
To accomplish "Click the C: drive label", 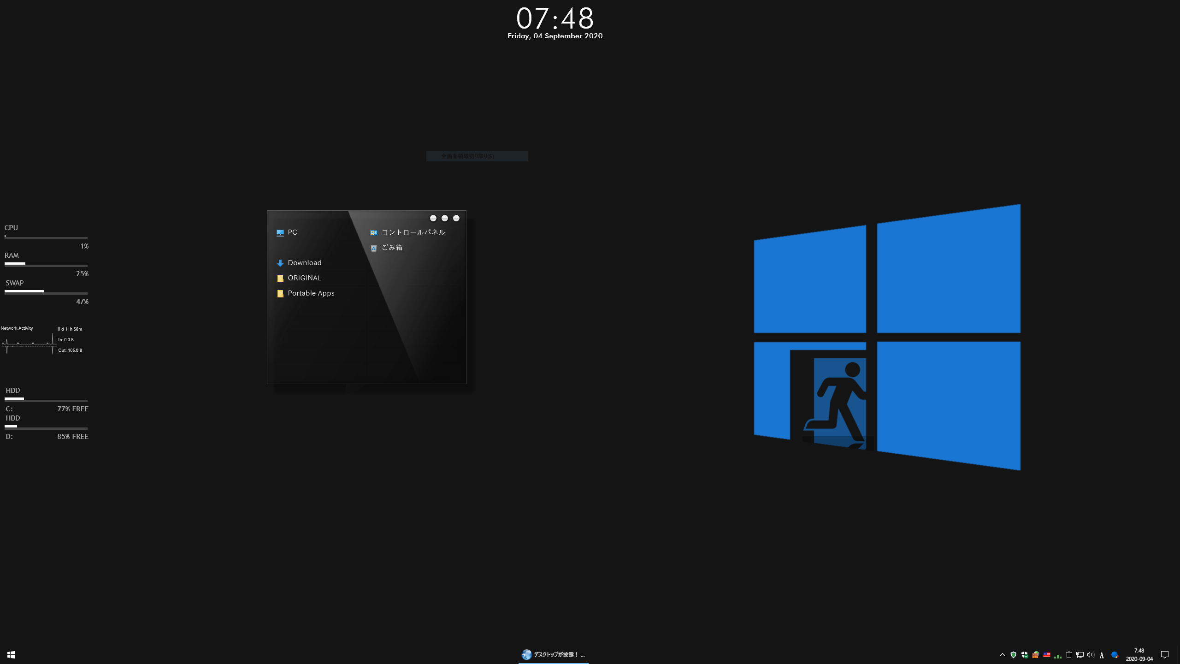I will coord(9,409).
